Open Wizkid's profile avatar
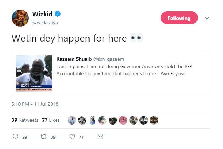The height and width of the screenshot is (149, 223). click(x=21, y=18)
